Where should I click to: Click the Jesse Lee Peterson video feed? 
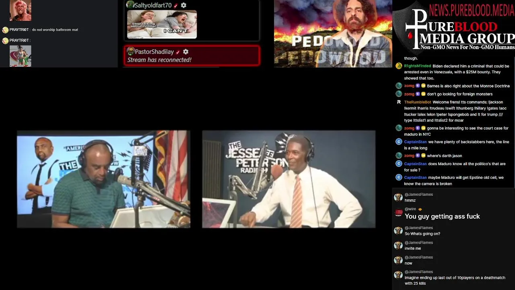pyautogui.click(x=288, y=179)
